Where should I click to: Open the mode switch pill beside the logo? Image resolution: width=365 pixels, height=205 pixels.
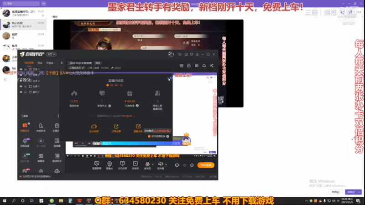tap(51, 54)
